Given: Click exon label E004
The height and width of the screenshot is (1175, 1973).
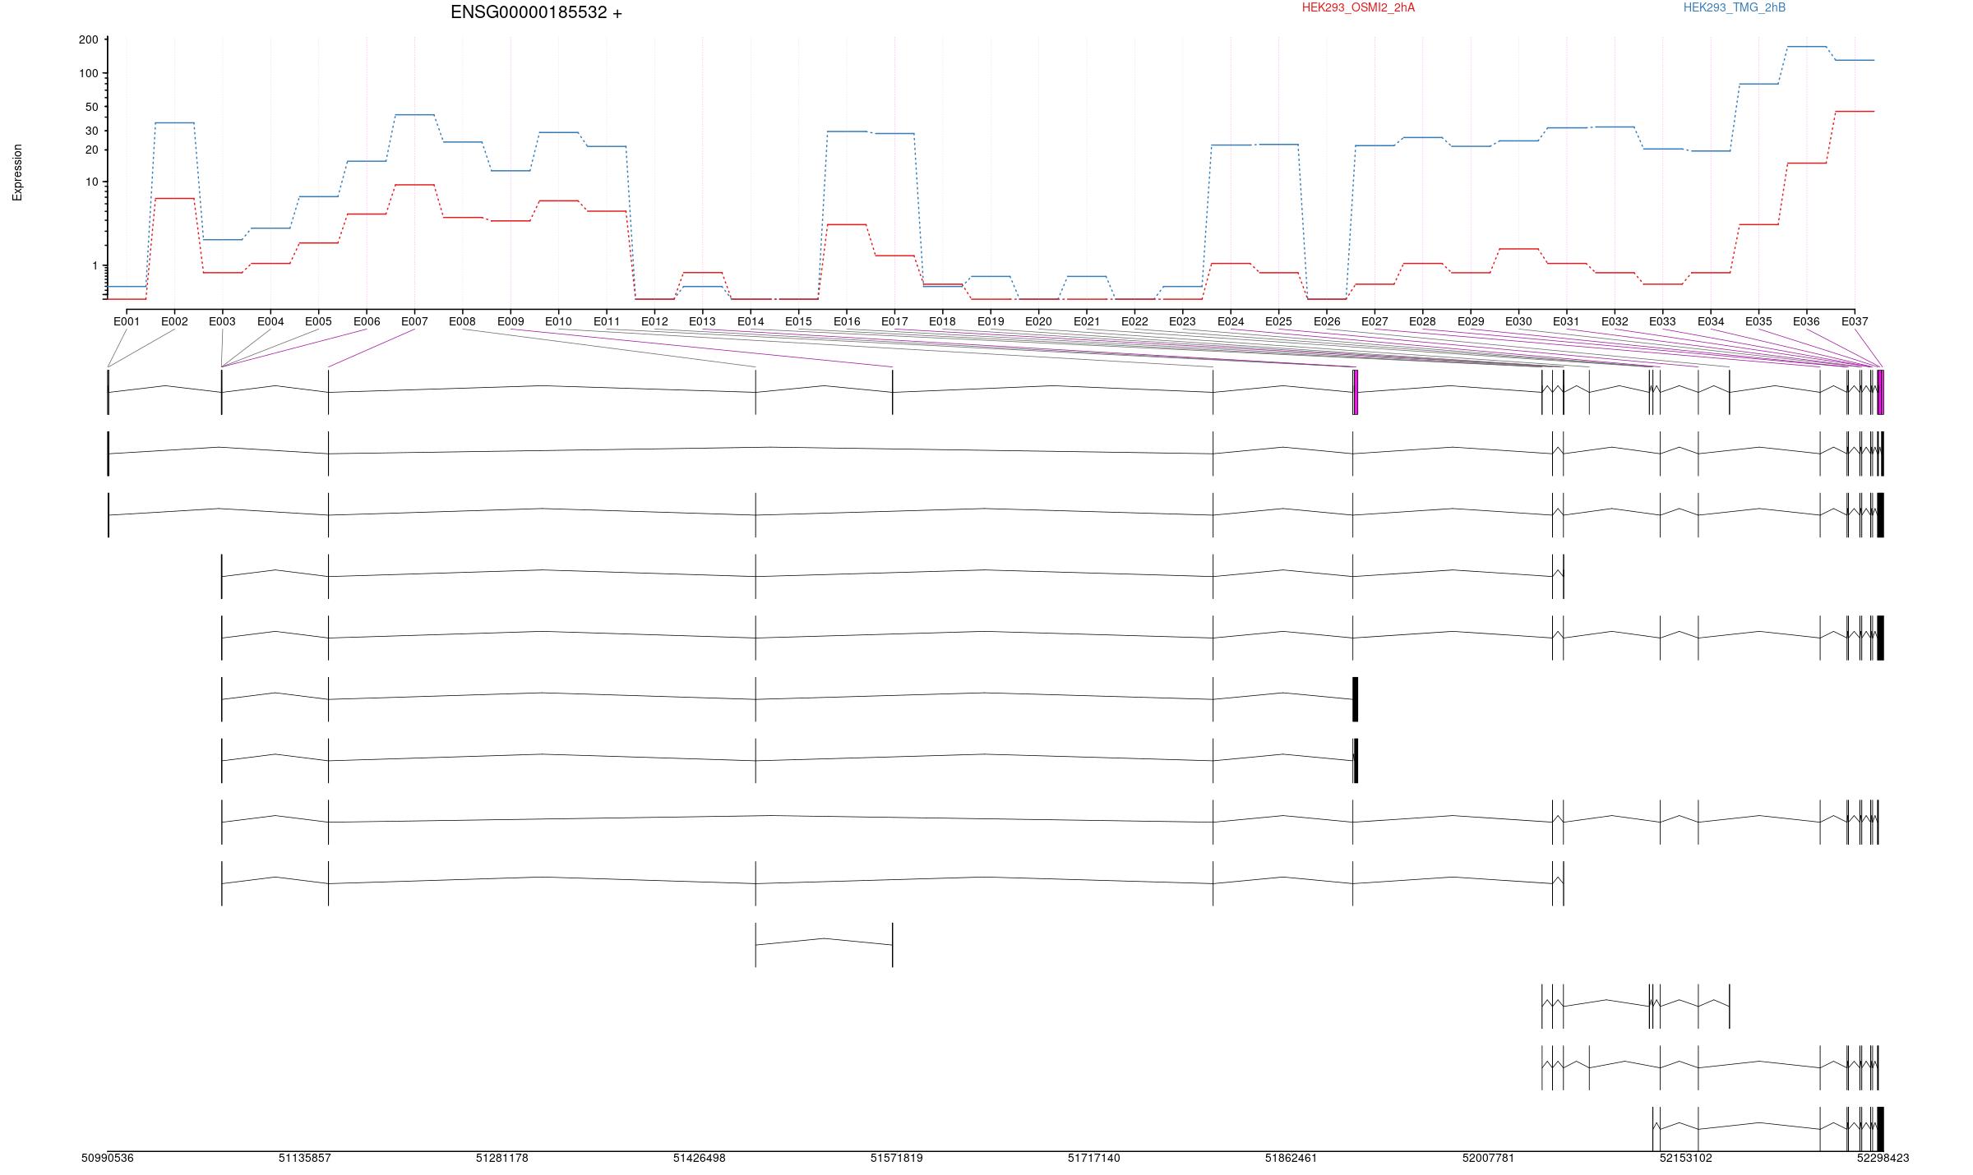Looking at the screenshot, I should click(270, 321).
